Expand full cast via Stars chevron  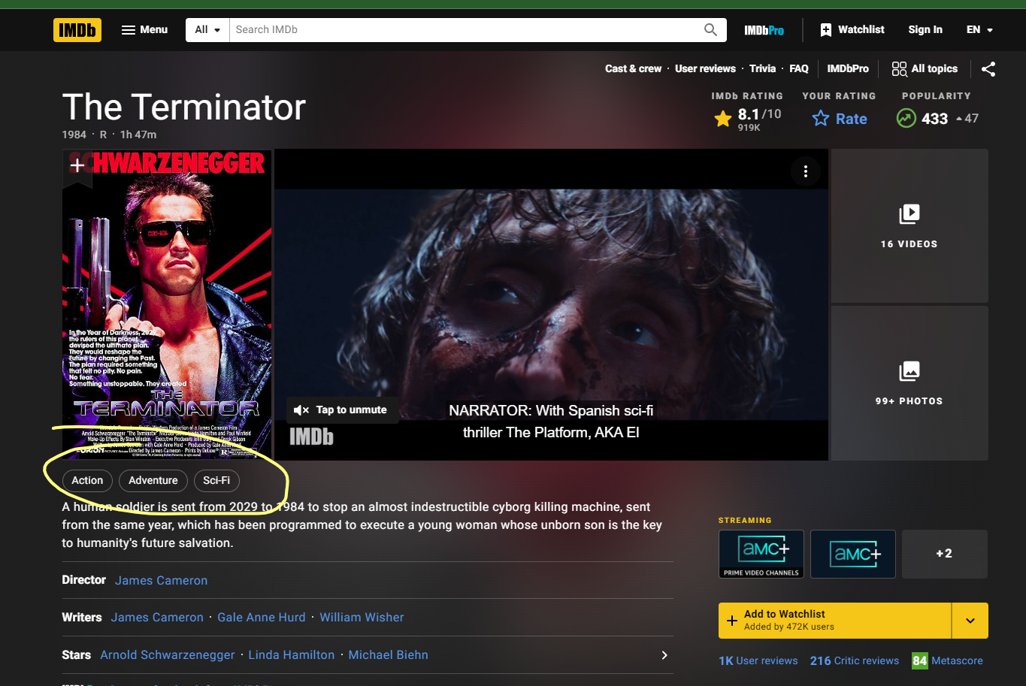(x=664, y=655)
